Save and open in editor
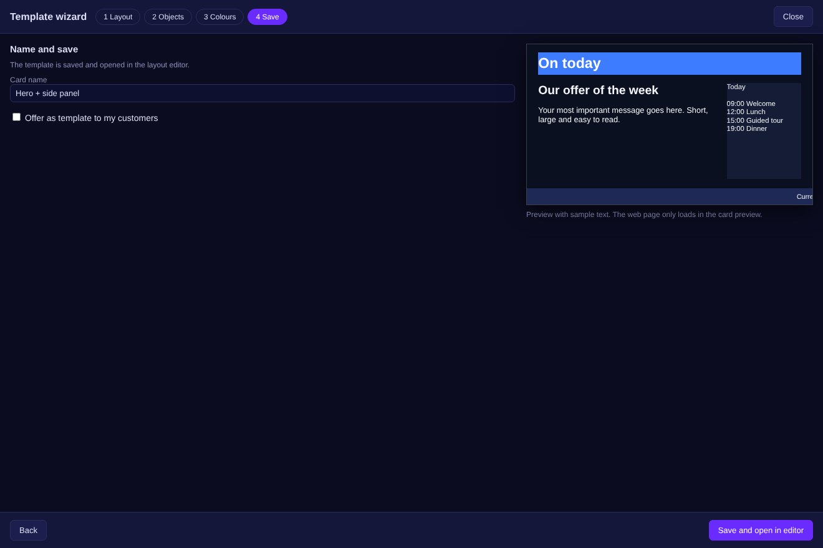The width and height of the screenshot is (823, 548). 761,531
